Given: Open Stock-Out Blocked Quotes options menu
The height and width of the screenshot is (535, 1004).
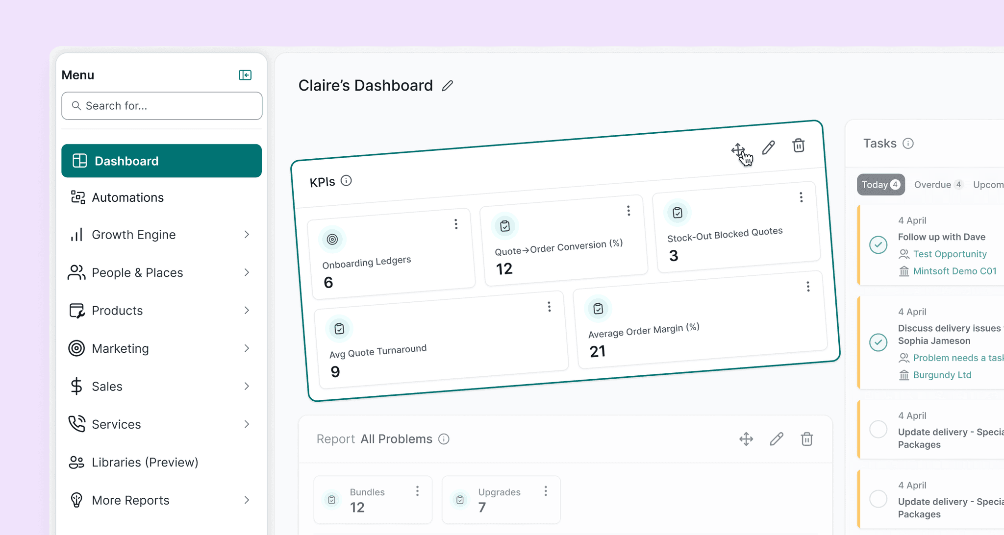Looking at the screenshot, I should click(801, 197).
